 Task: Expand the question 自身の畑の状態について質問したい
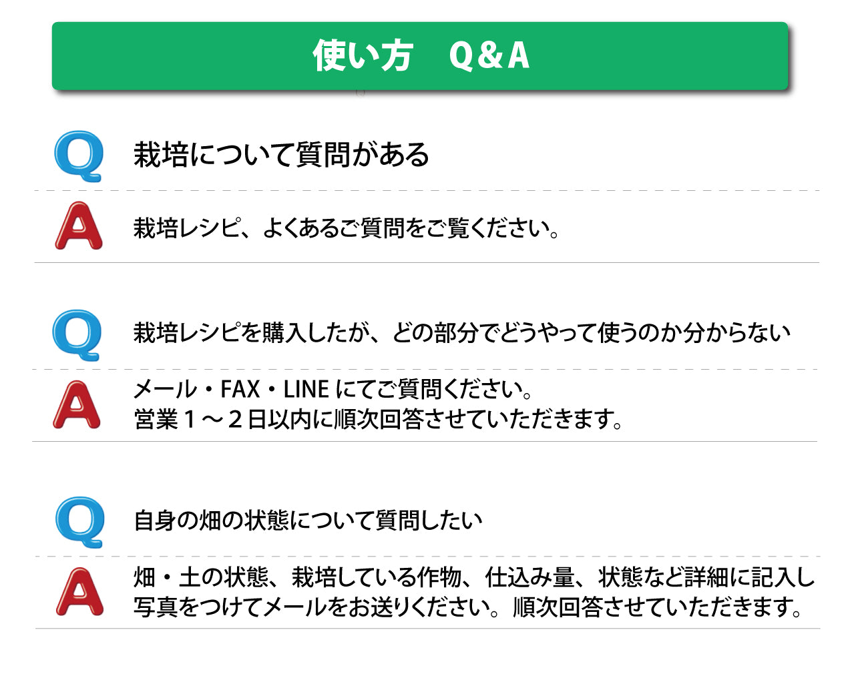(308, 520)
